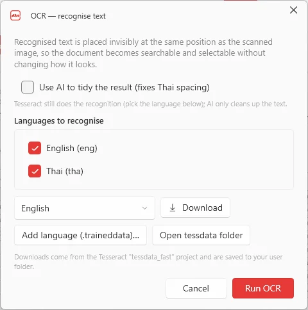Click the checkmark icon beside Thai (tha)
Viewport: 308px width, 310px height.
(x=35, y=171)
